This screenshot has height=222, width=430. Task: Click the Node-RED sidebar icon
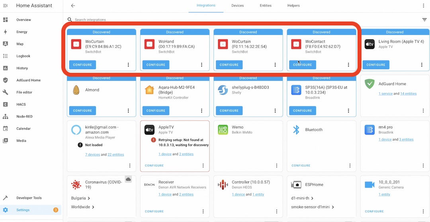click(x=5, y=117)
